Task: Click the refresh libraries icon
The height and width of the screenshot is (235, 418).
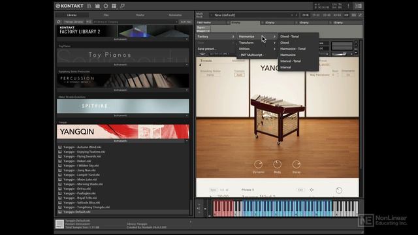Action: 59,22
